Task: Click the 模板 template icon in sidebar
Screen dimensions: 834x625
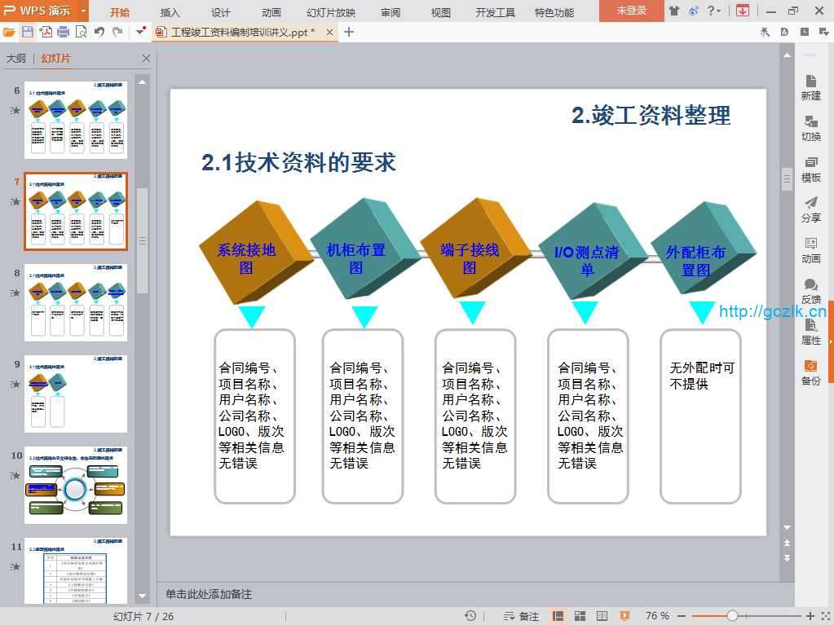Action: pyautogui.click(x=810, y=169)
